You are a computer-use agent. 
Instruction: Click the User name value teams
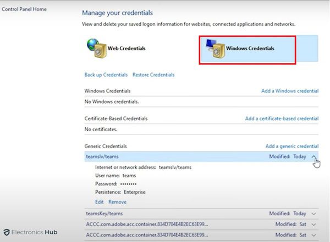coord(129,176)
